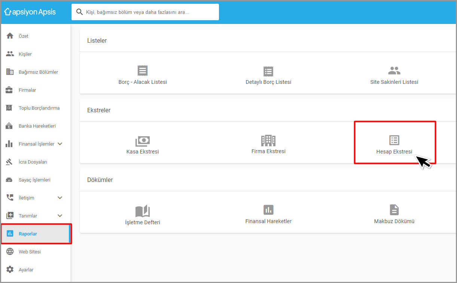Expand Finansal İşlemler chevron
The width and height of the screenshot is (457, 283).
click(x=60, y=144)
